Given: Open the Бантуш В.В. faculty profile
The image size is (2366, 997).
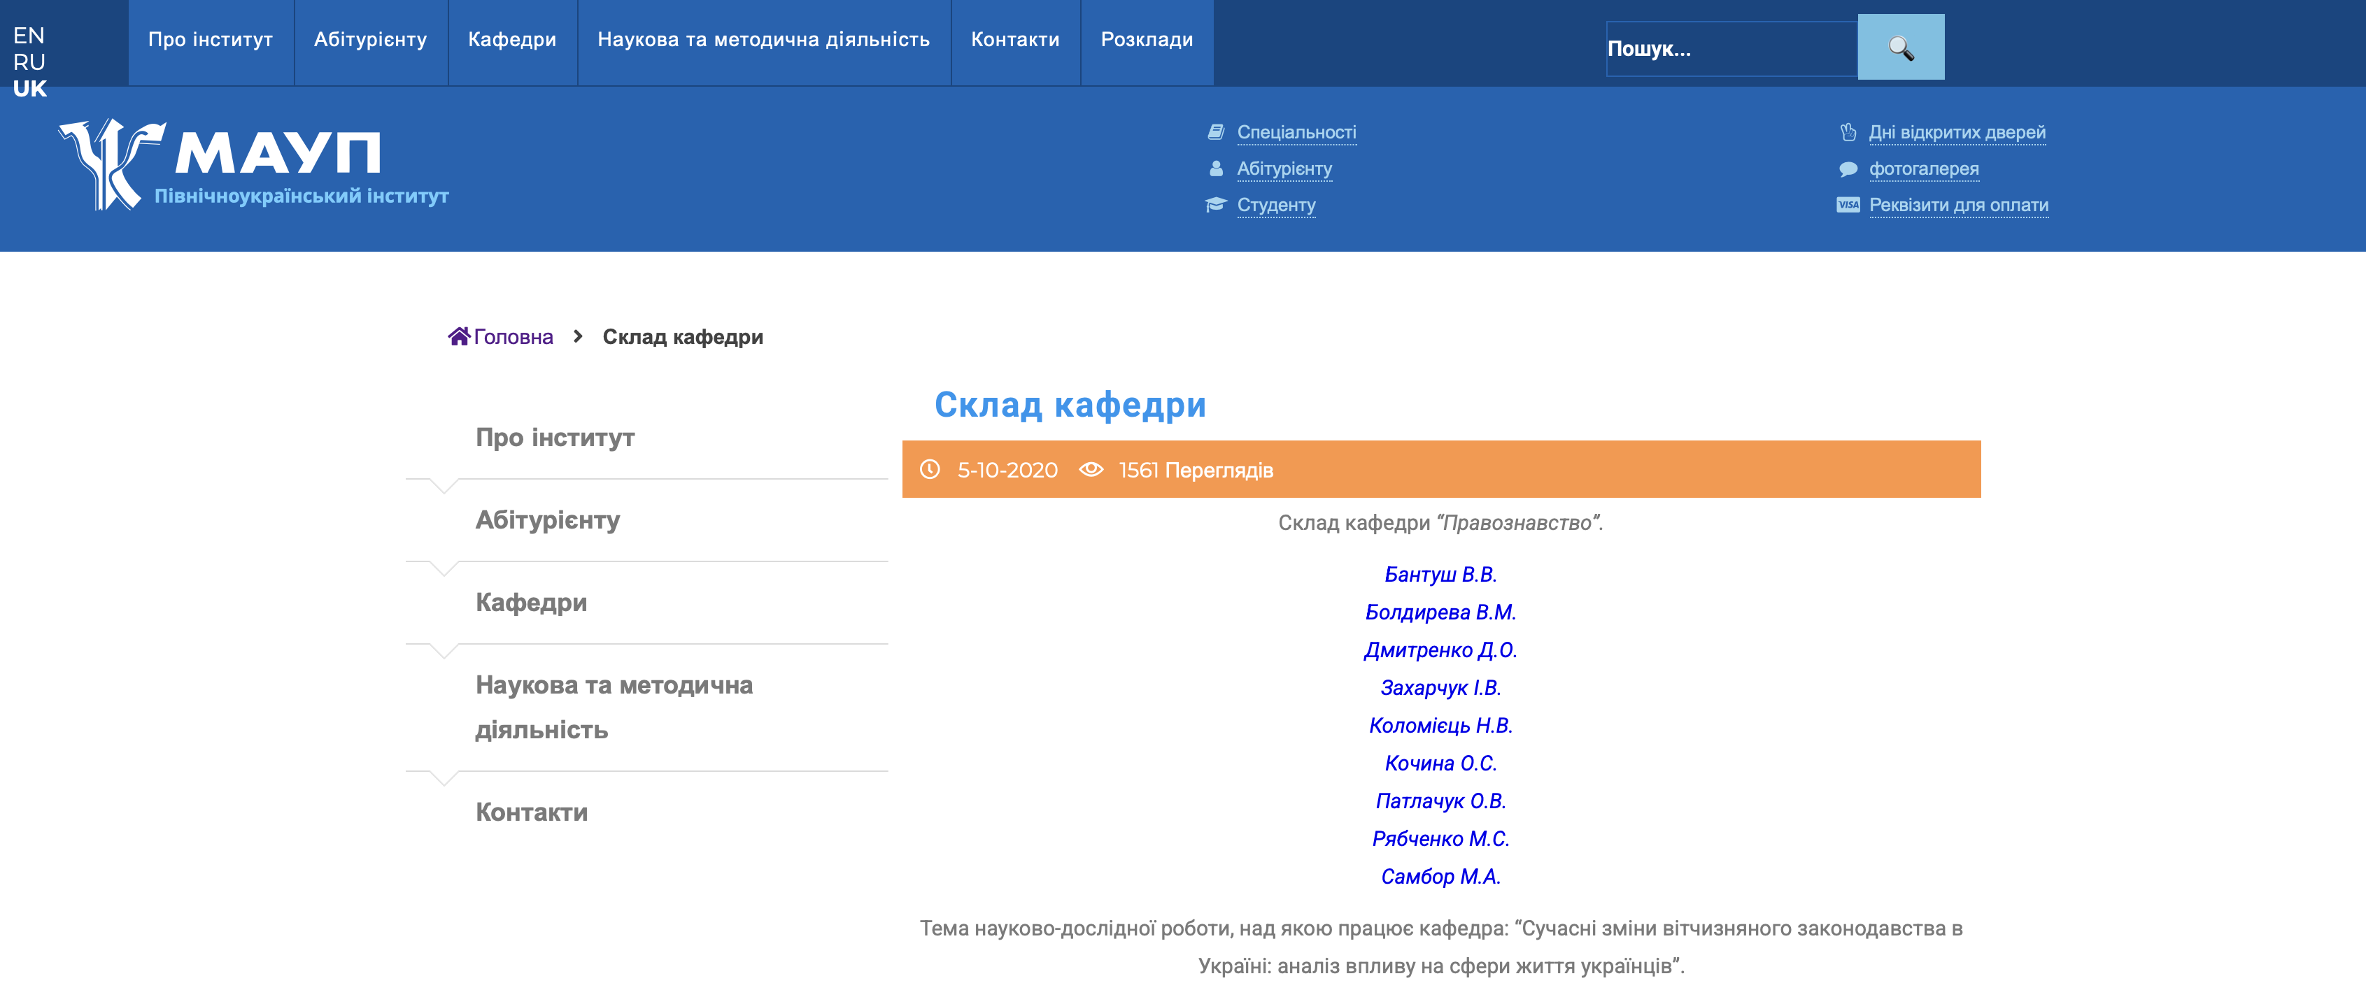Looking at the screenshot, I should pos(1441,575).
